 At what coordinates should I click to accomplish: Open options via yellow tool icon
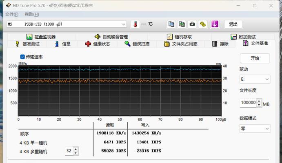[x=203, y=24]
